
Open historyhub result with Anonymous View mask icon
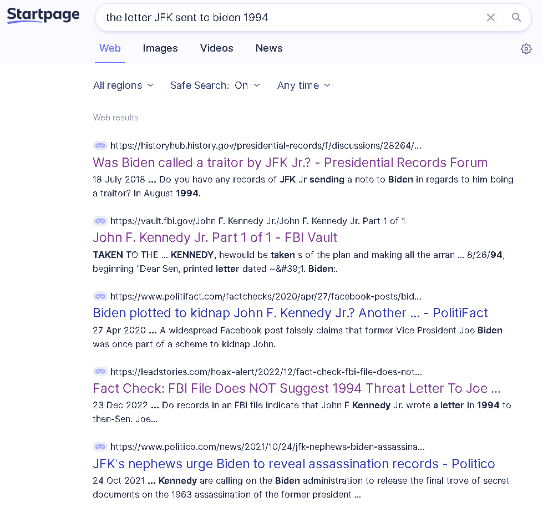point(100,145)
